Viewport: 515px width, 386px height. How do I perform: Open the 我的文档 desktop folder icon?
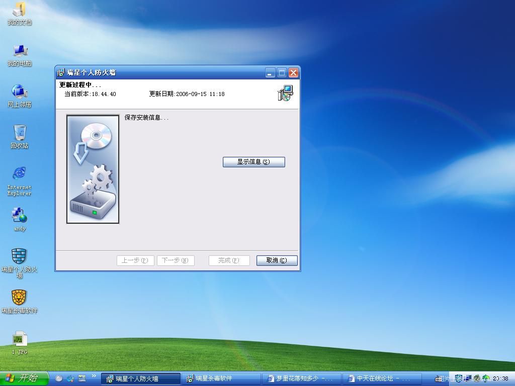[20, 13]
